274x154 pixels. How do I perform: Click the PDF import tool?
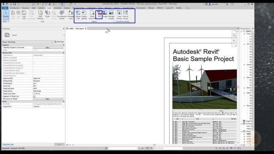pos(99,15)
